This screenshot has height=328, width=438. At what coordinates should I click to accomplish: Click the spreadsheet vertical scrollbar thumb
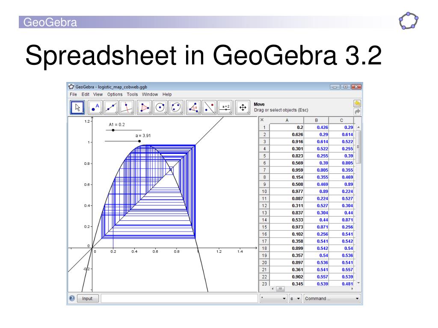point(358,147)
